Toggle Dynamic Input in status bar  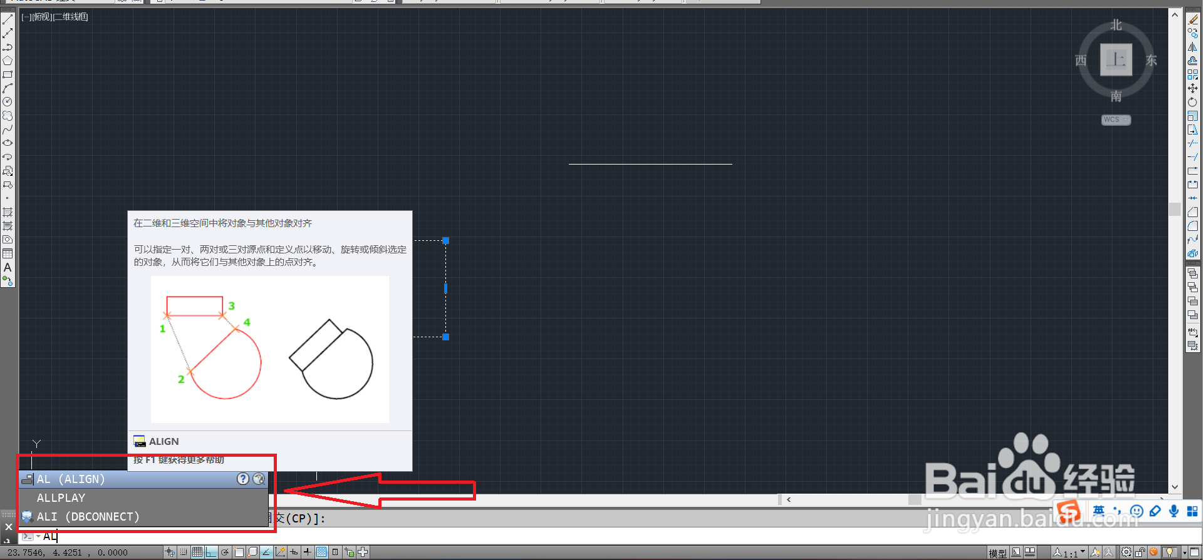(x=294, y=552)
